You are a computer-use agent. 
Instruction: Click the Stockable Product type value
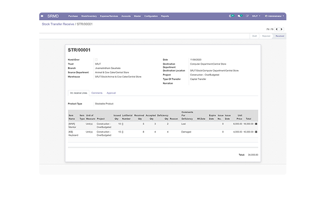click(x=104, y=104)
